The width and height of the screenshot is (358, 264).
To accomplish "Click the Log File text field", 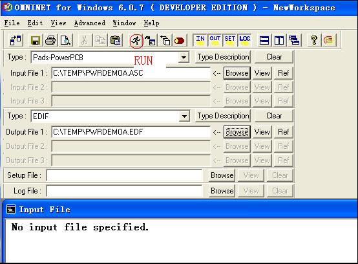I will pos(124,191).
